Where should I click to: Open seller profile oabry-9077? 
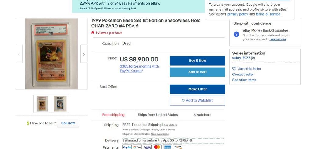(x=241, y=58)
